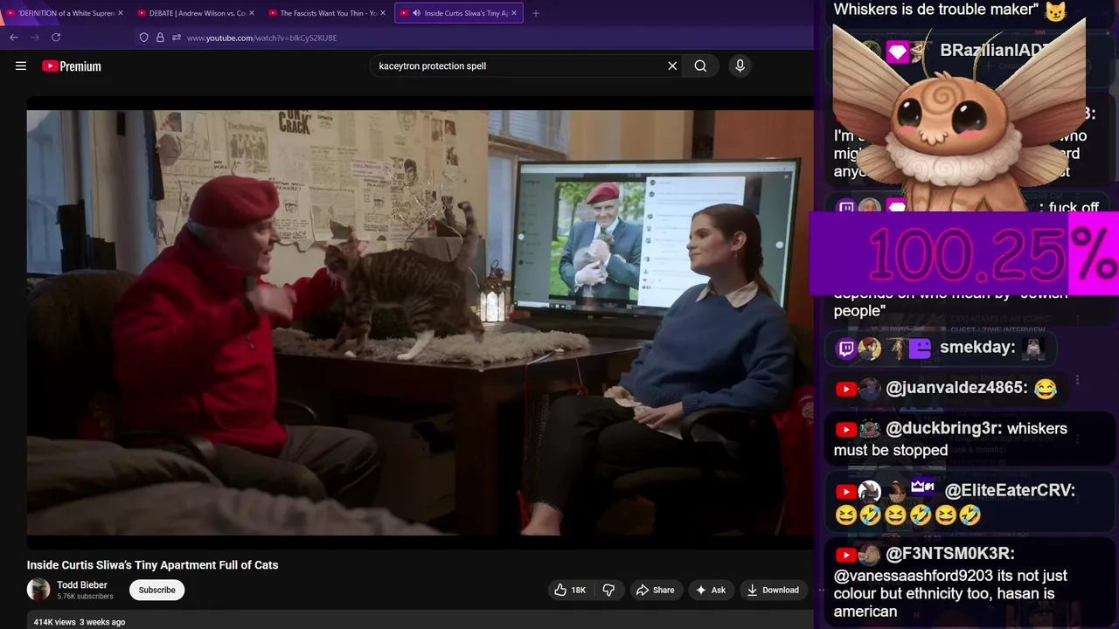The image size is (1119, 629).
Task: Click YouTube icon beside @F3NTSM0K3R
Action: click(845, 555)
